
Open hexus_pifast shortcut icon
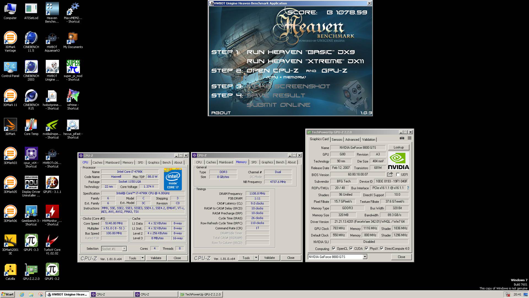pyautogui.click(x=73, y=129)
